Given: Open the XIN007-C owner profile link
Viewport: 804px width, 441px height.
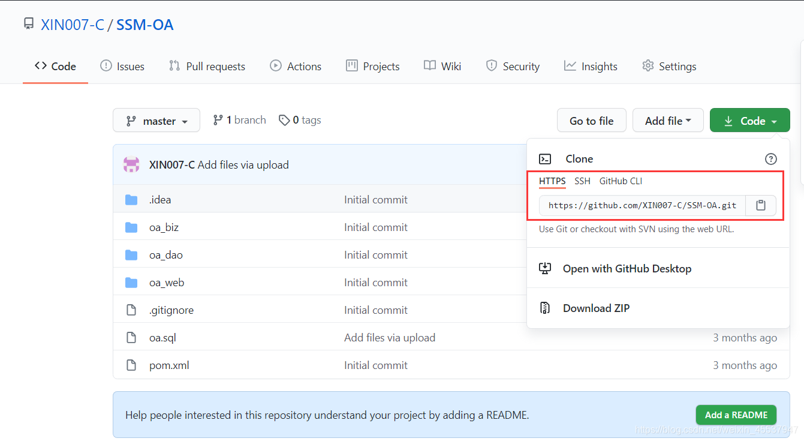Looking at the screenshot, I should point(72,25).
